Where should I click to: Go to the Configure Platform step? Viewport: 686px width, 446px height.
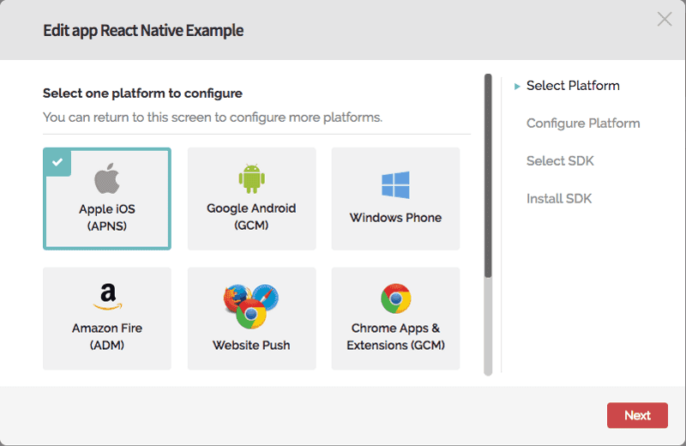click(x=583, y=124)
